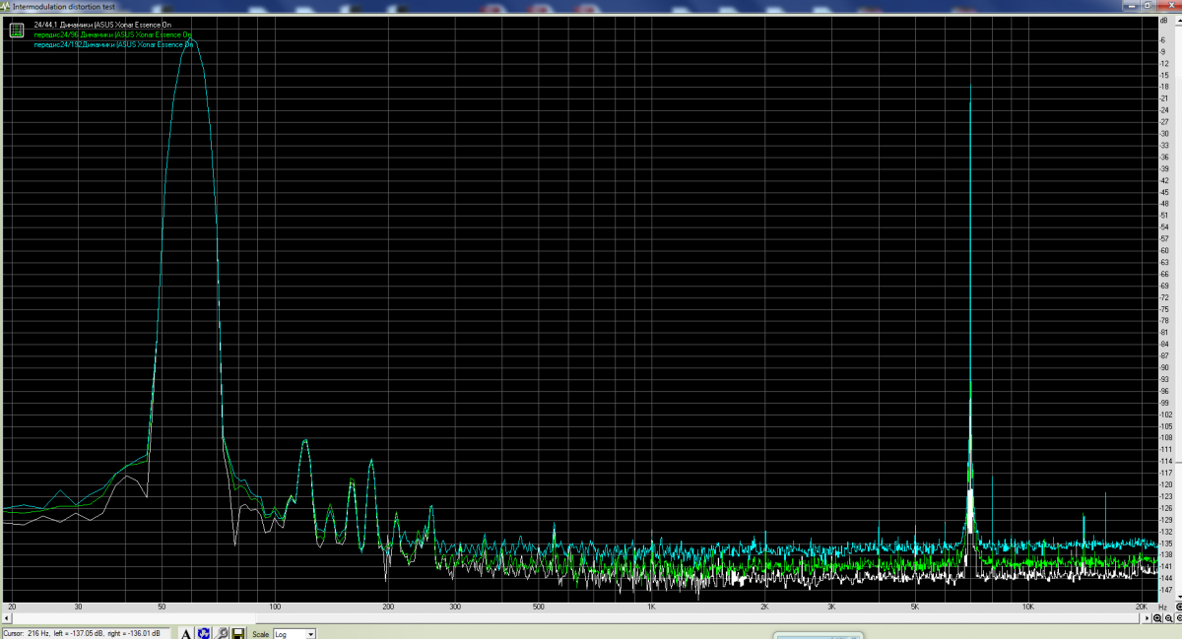Click the vertical scrollbar's down arrow

[1179, 596]
